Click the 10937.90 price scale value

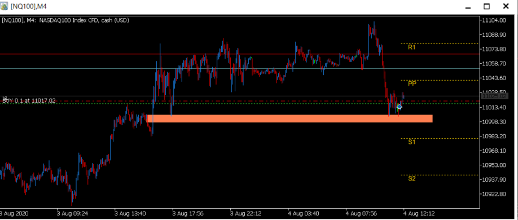tap(494, 180)
